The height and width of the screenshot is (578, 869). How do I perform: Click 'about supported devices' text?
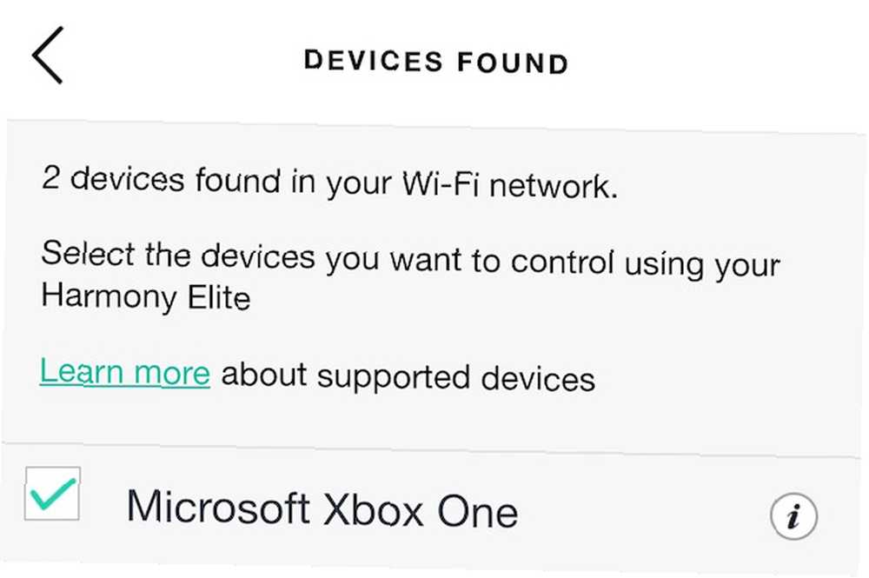[x=408, y=376]
